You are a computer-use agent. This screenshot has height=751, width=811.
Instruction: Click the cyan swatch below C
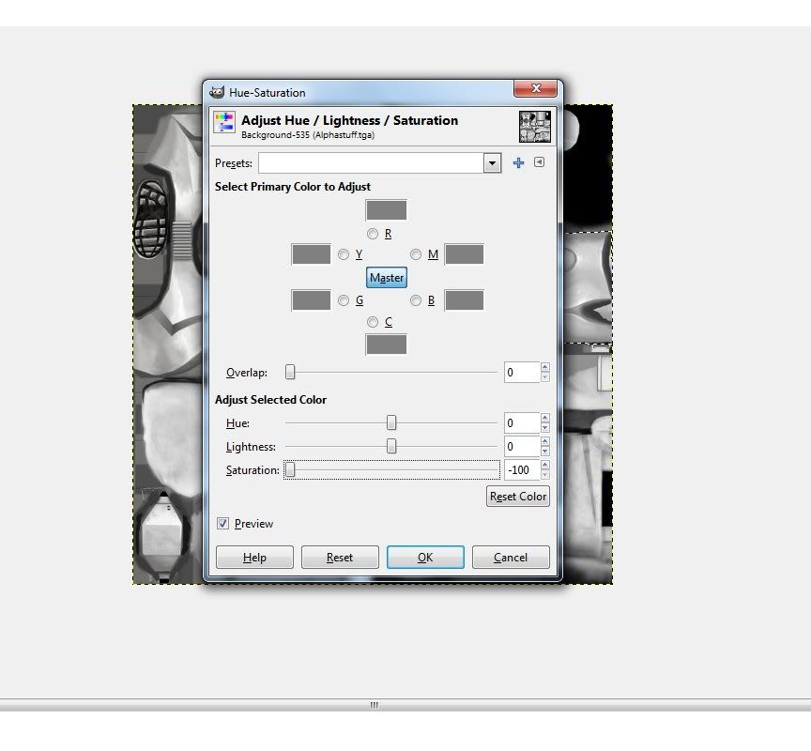(x=386, y=345)
